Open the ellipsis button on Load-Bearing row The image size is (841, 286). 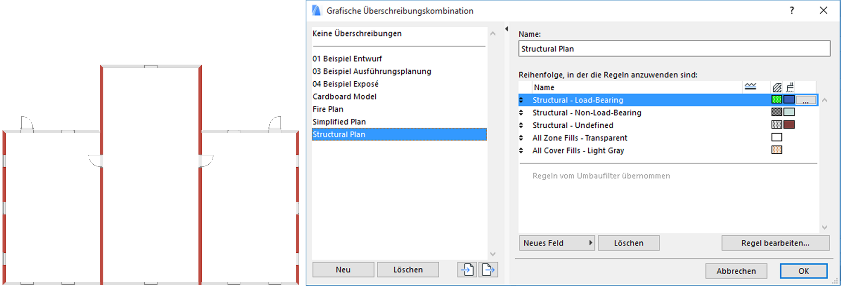tap(806, 100)
